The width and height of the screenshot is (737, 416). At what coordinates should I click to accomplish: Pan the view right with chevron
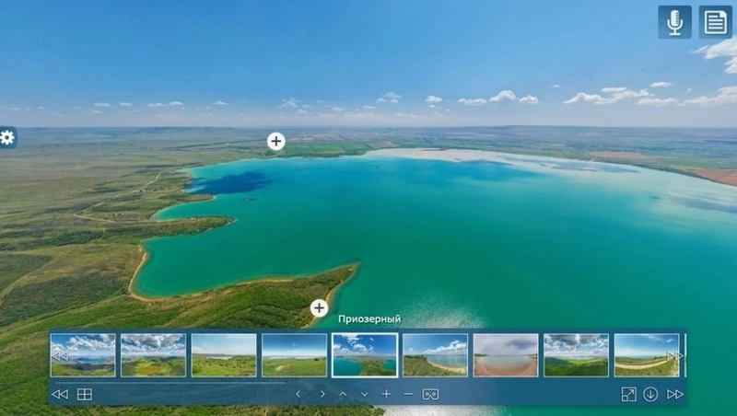click(322, 395)
